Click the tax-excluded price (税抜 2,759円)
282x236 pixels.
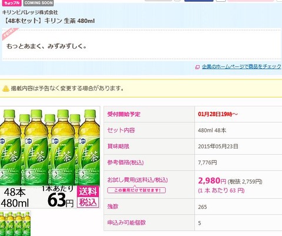click(x=245, y=182)
